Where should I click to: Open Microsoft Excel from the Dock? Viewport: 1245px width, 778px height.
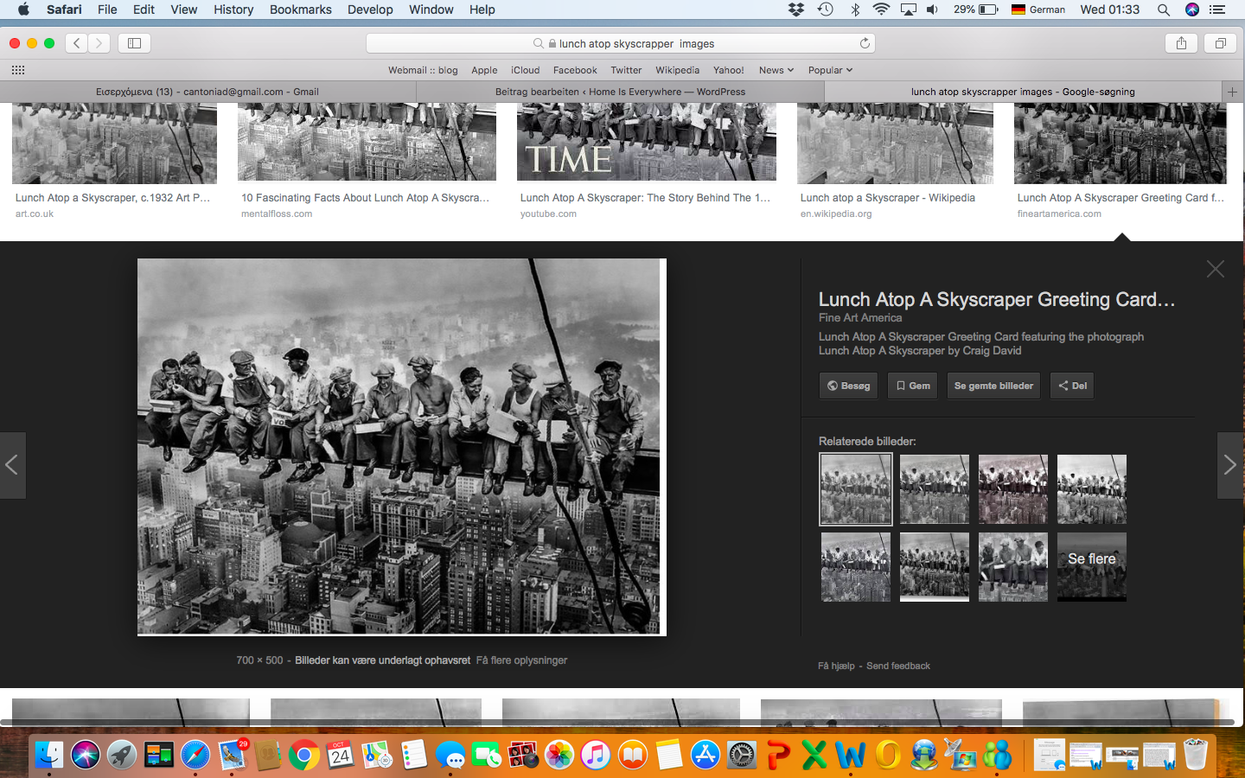coord(814,755)
